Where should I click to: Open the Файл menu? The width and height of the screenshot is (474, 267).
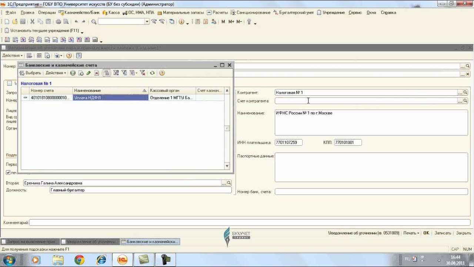[10, 13]
